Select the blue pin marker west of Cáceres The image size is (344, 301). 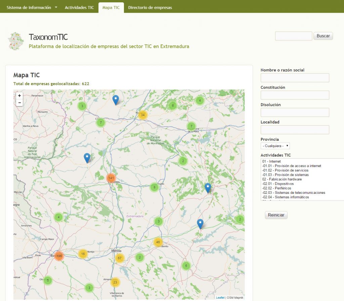[x=87, y=158]
